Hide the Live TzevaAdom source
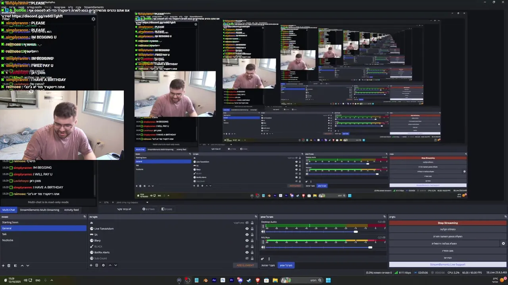Image resolution: width=508 pixels, height=285 pixels. (247, 229)
